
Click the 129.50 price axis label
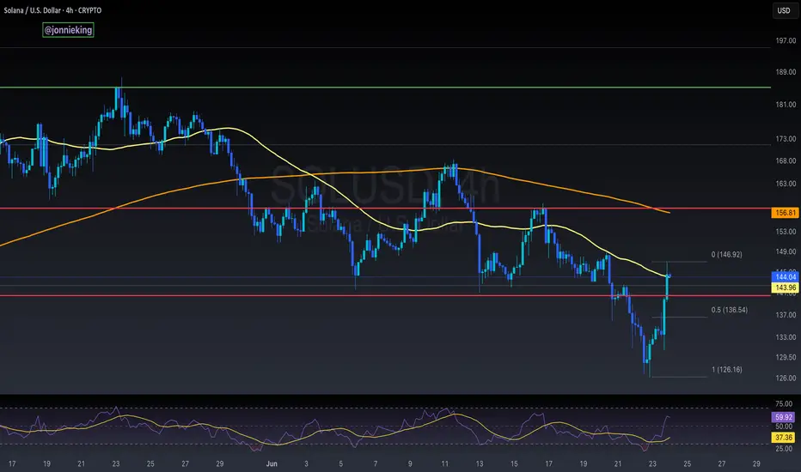(x=786, y=357)
